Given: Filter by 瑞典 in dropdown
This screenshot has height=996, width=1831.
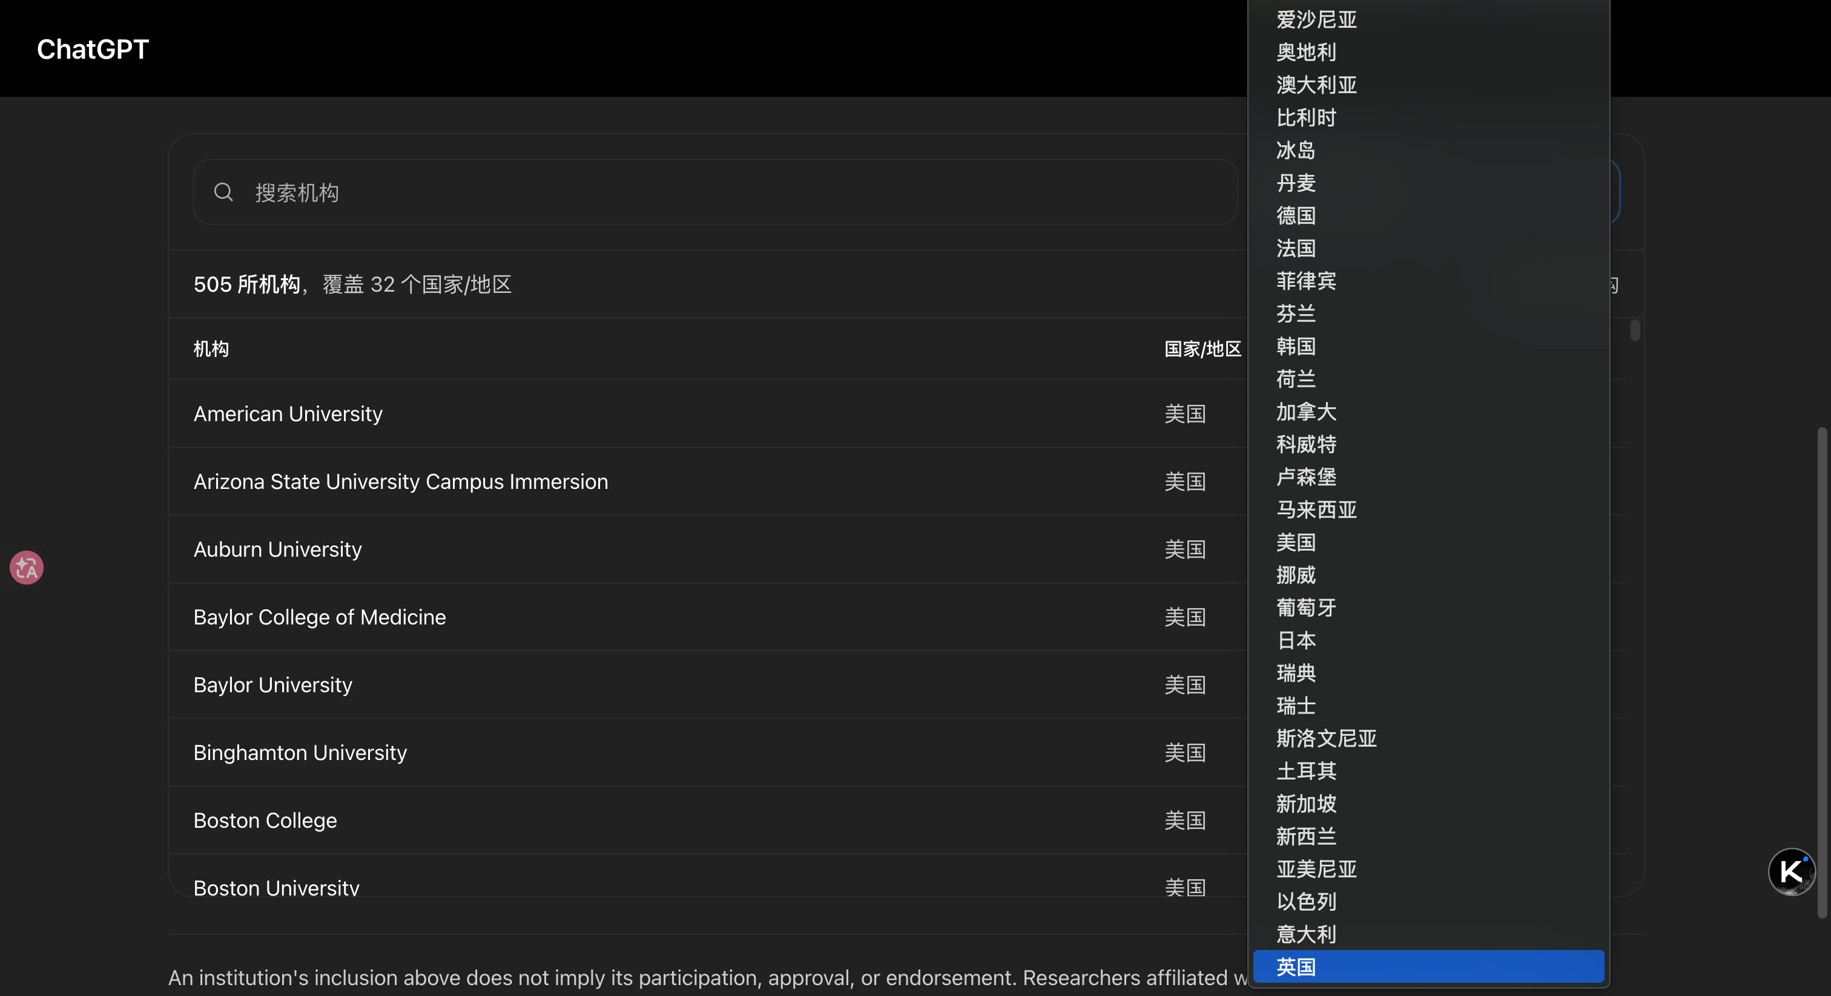Looking at the screenshot, I should click(x=1429, y=673).
